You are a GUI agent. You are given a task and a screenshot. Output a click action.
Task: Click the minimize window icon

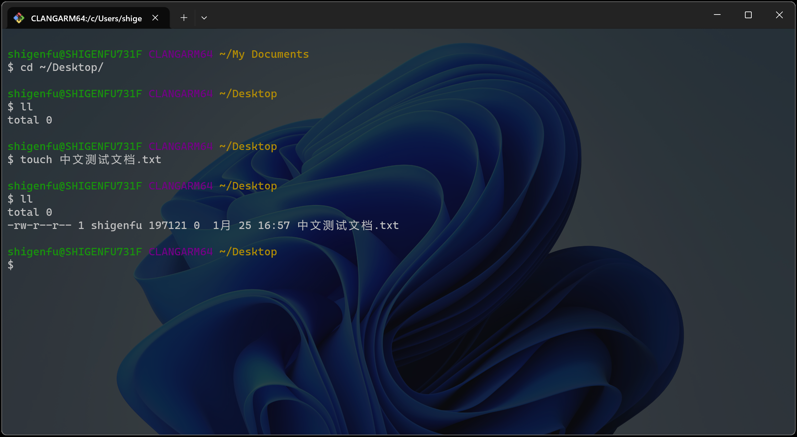tap(717, 15)
